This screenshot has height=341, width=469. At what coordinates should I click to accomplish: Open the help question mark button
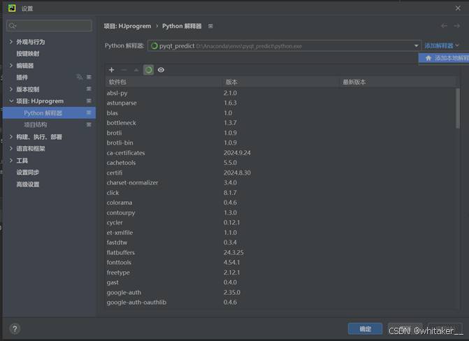click(x=15, y=328)
